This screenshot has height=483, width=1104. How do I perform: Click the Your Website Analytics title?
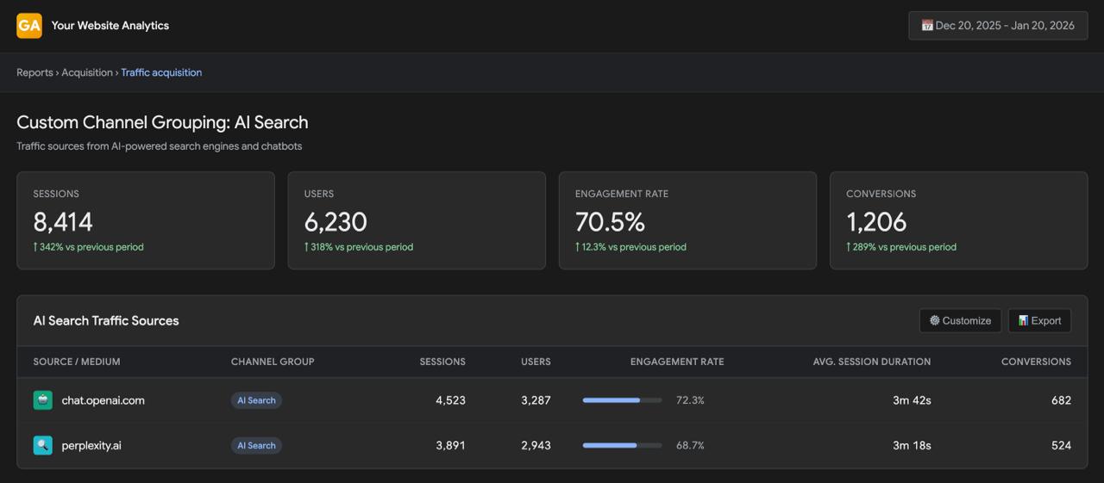(110, 26)
